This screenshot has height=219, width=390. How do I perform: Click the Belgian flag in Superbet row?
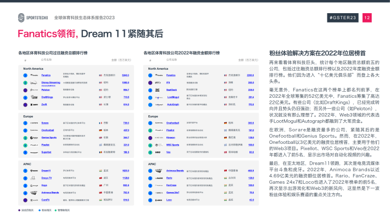(x=101, y=152)
